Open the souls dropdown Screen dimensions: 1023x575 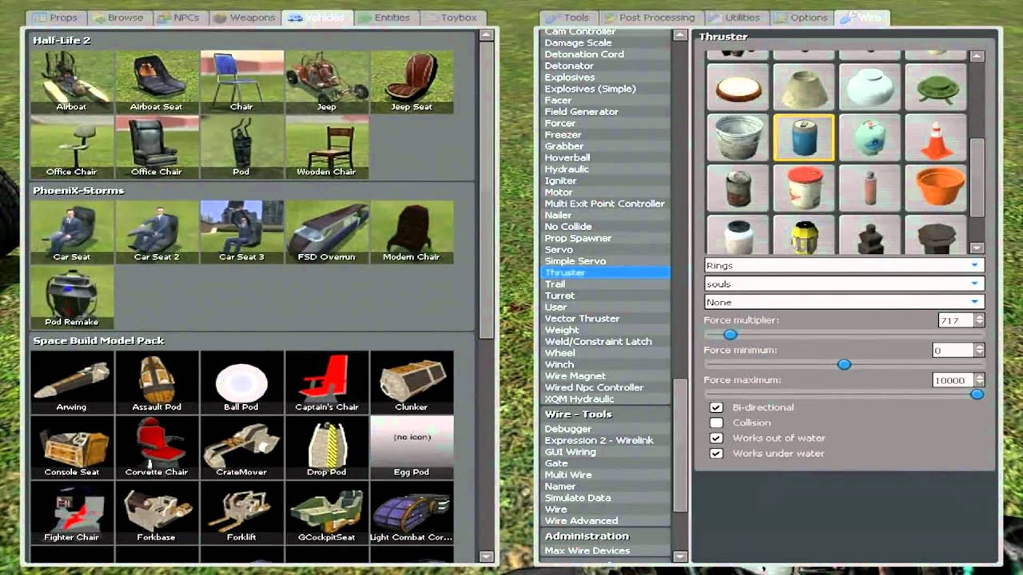point(844,284)
